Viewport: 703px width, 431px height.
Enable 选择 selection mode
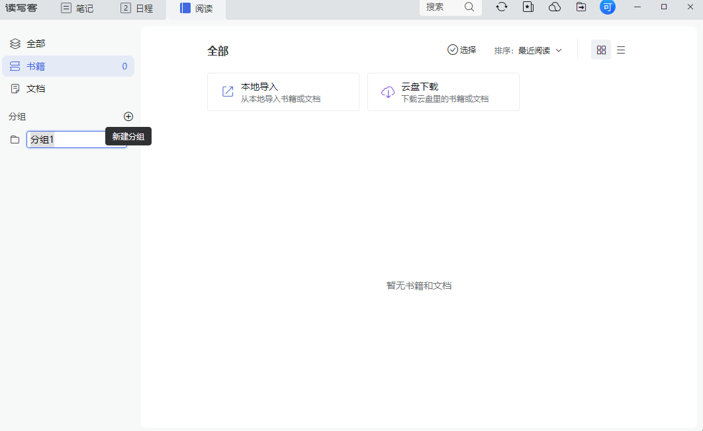point(462,50)
